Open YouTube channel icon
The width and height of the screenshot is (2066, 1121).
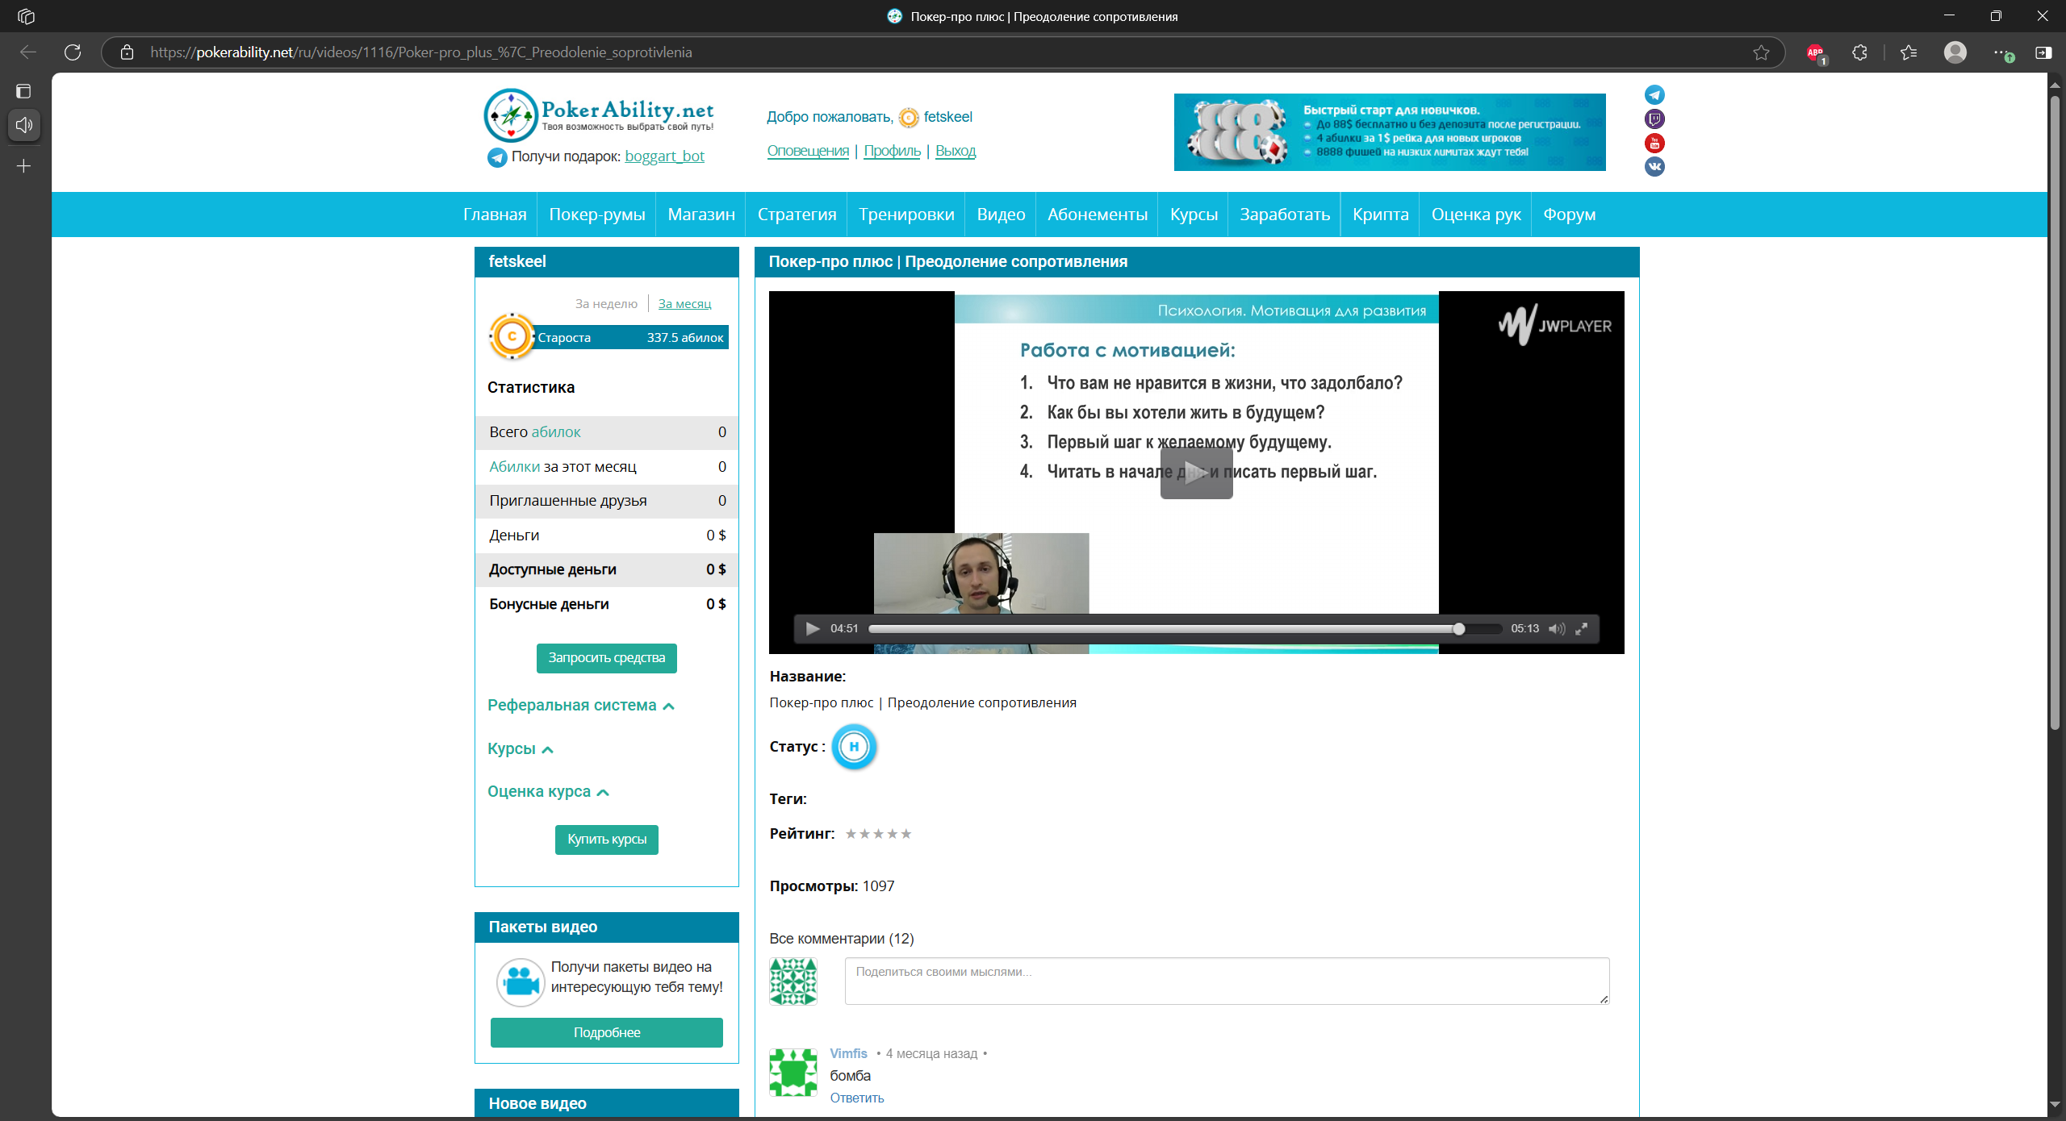click(x=1654, y=143)
